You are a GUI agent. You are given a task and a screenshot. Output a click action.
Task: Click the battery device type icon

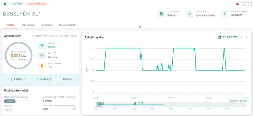(161, 14)
